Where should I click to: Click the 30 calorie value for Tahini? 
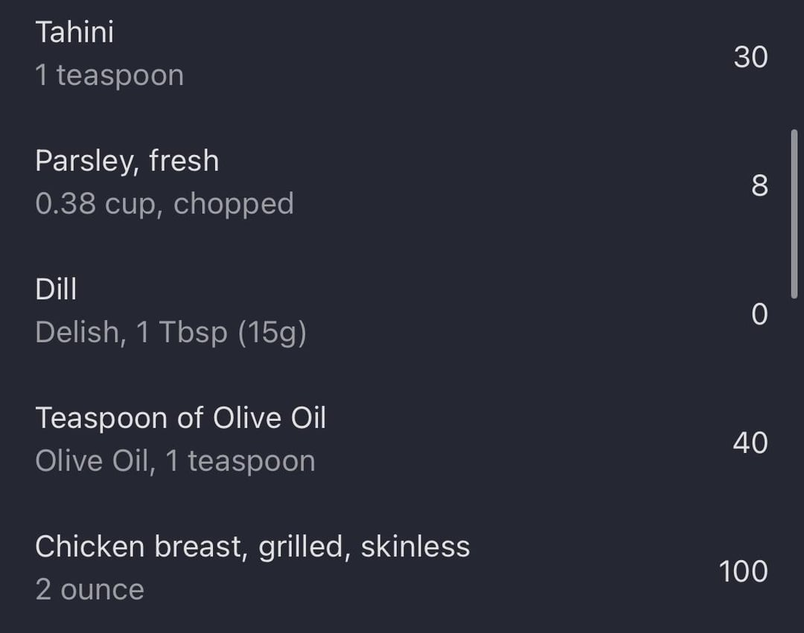tap(750, 57)
